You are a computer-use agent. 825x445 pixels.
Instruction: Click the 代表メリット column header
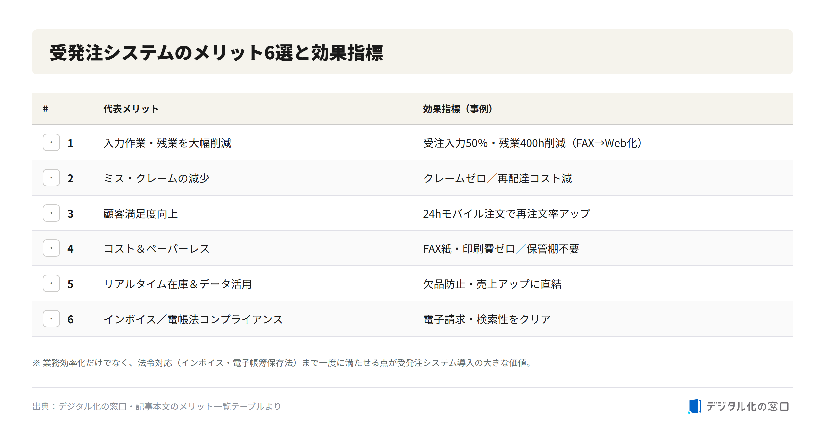click(x=131, y=109)
